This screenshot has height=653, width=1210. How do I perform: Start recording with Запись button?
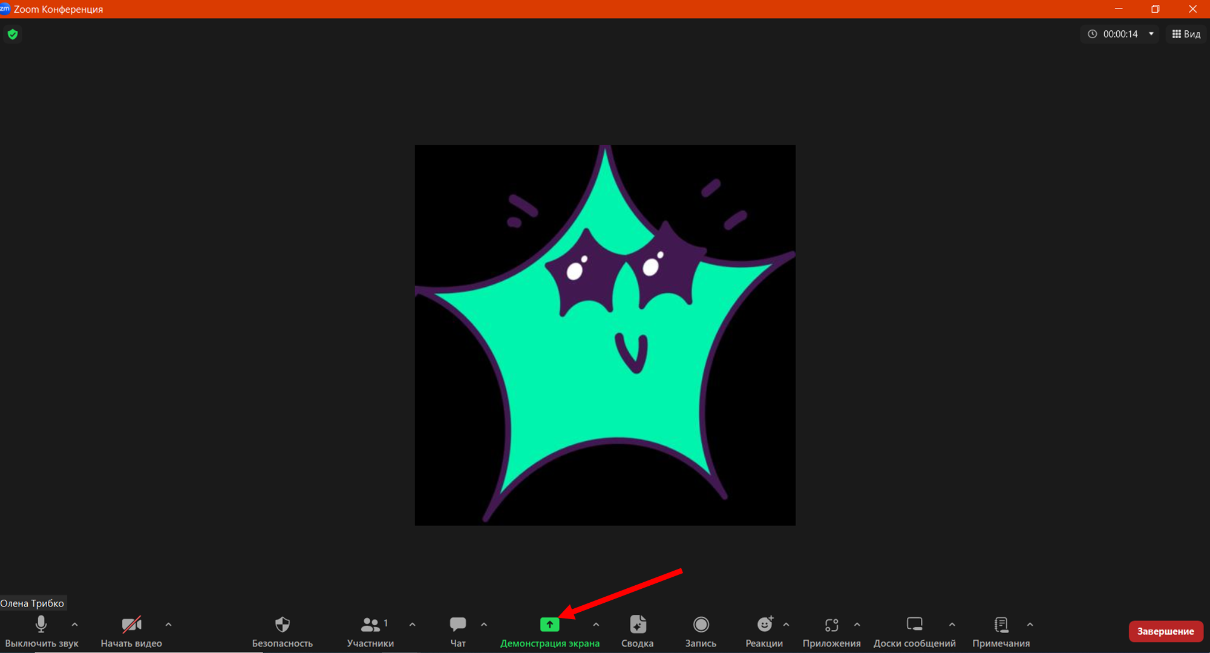tap(701, 631)
